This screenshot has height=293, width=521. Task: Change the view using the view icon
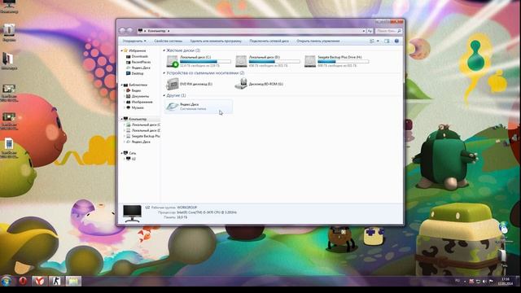coord(372,41)
